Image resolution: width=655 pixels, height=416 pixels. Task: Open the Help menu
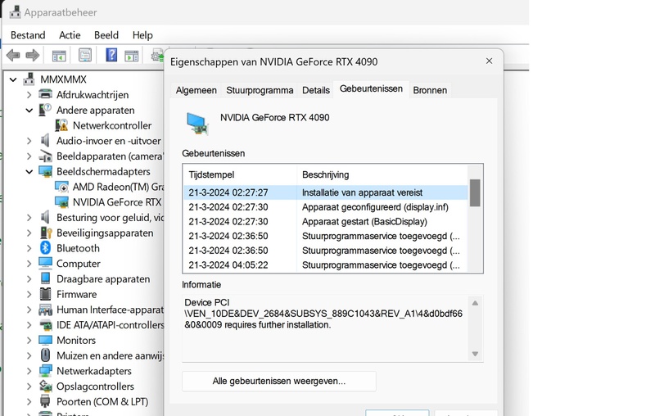[142, 35]
